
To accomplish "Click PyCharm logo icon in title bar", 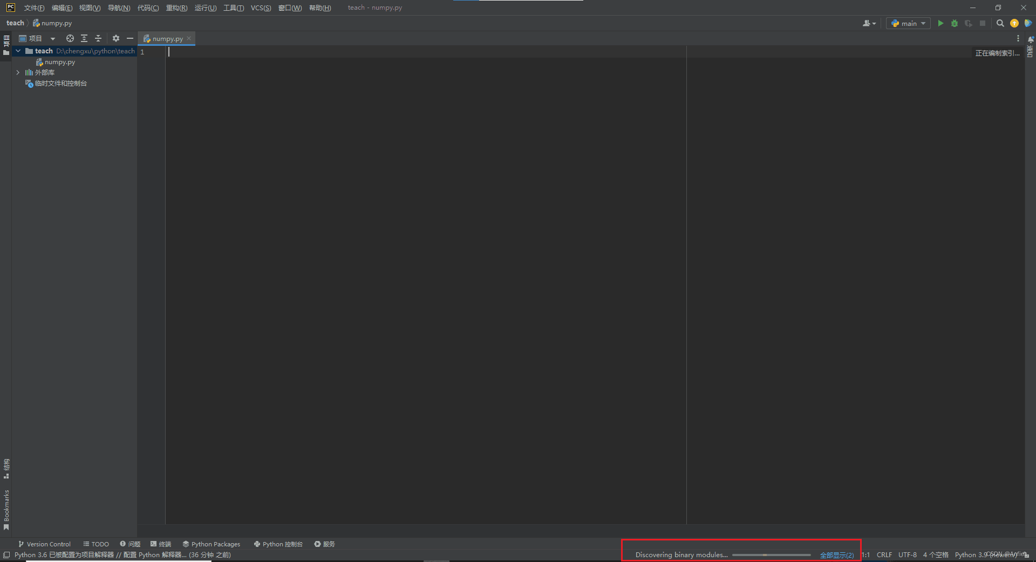I will 10,8.
